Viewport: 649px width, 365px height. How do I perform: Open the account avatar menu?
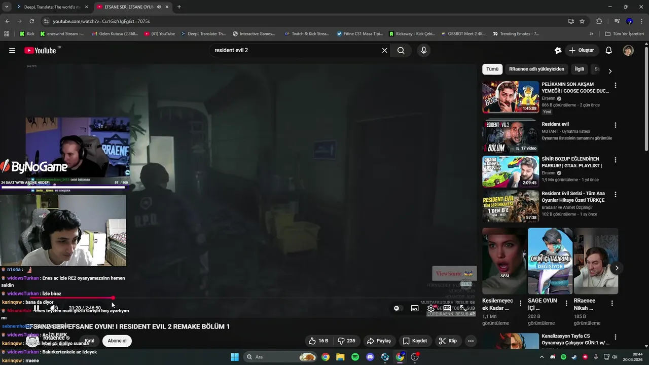point(628,50)
